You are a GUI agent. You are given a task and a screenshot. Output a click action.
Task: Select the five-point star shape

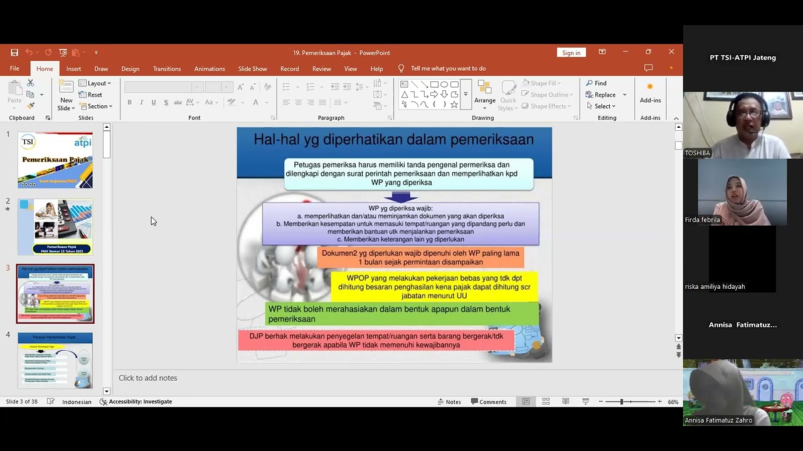coord(454,105)
